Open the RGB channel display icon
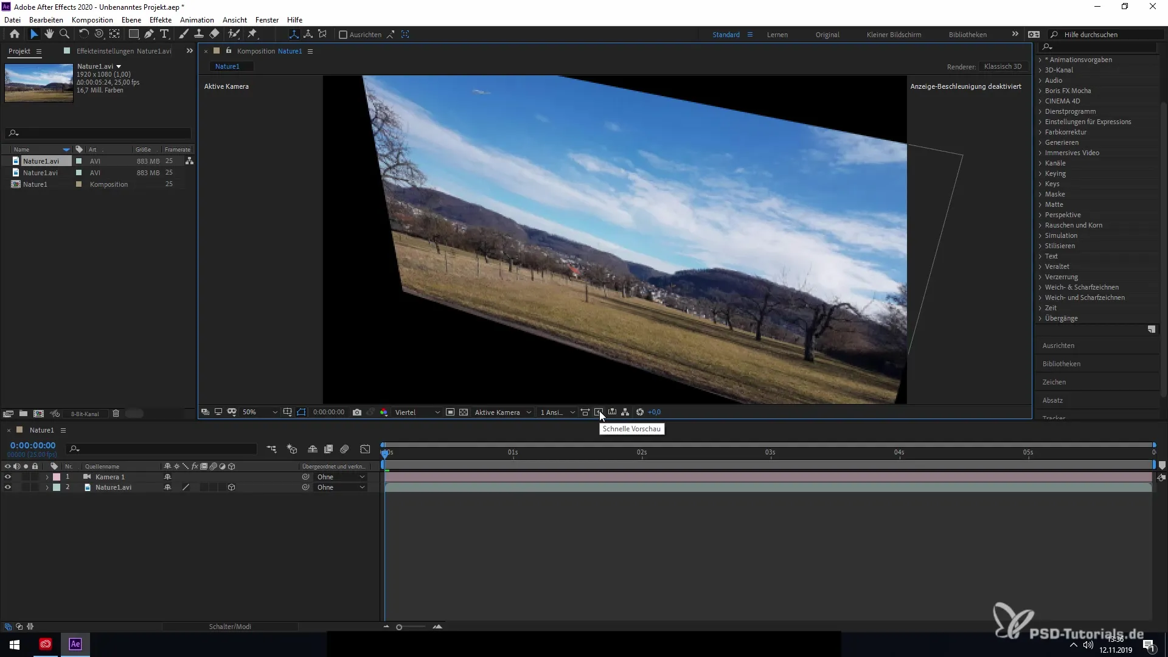 tap(384, 412)
